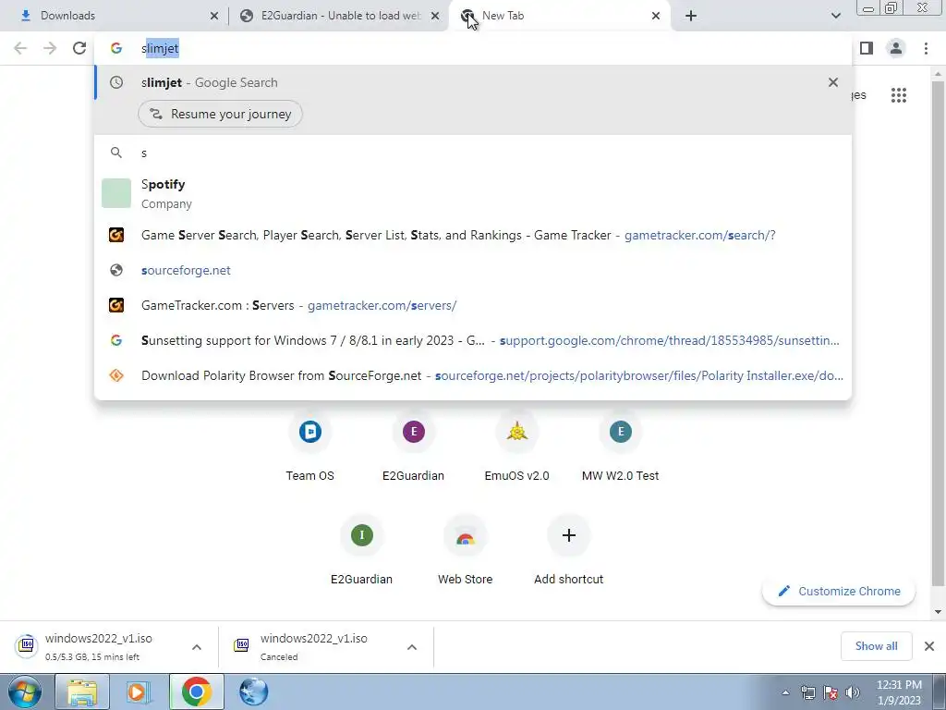
Task: Open the purple E2Guardian shortcut
Action: 413,431
